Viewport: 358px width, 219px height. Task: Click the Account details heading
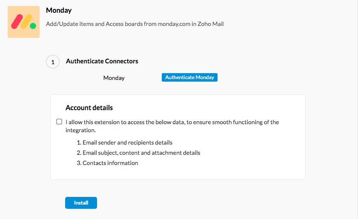(89, 108)
